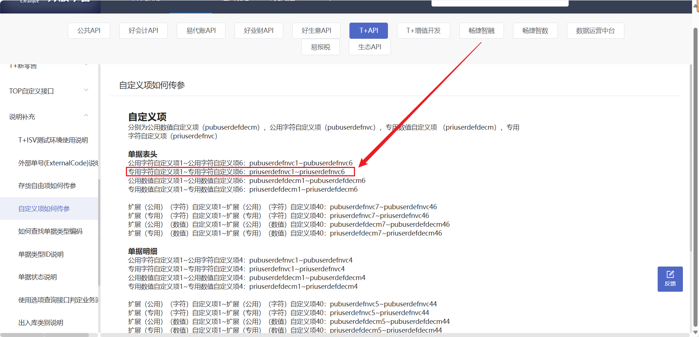
Task: Click text pubuserdefdecm5~pubuserdefdecm44
Action: 390,321
